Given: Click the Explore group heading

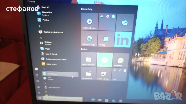Looking at the screenshot, I should coord(84,49).
